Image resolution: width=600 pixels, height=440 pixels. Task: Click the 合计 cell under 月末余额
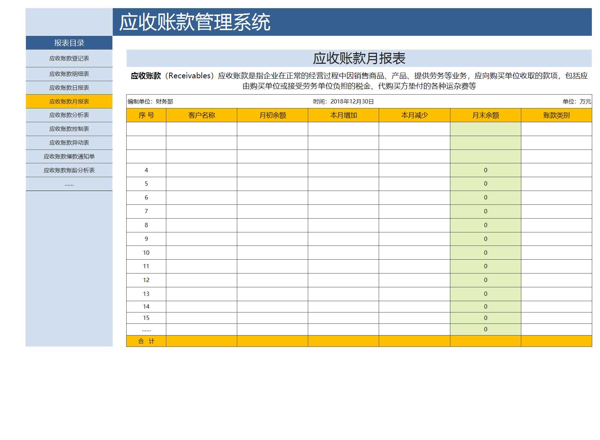[485, 341]
